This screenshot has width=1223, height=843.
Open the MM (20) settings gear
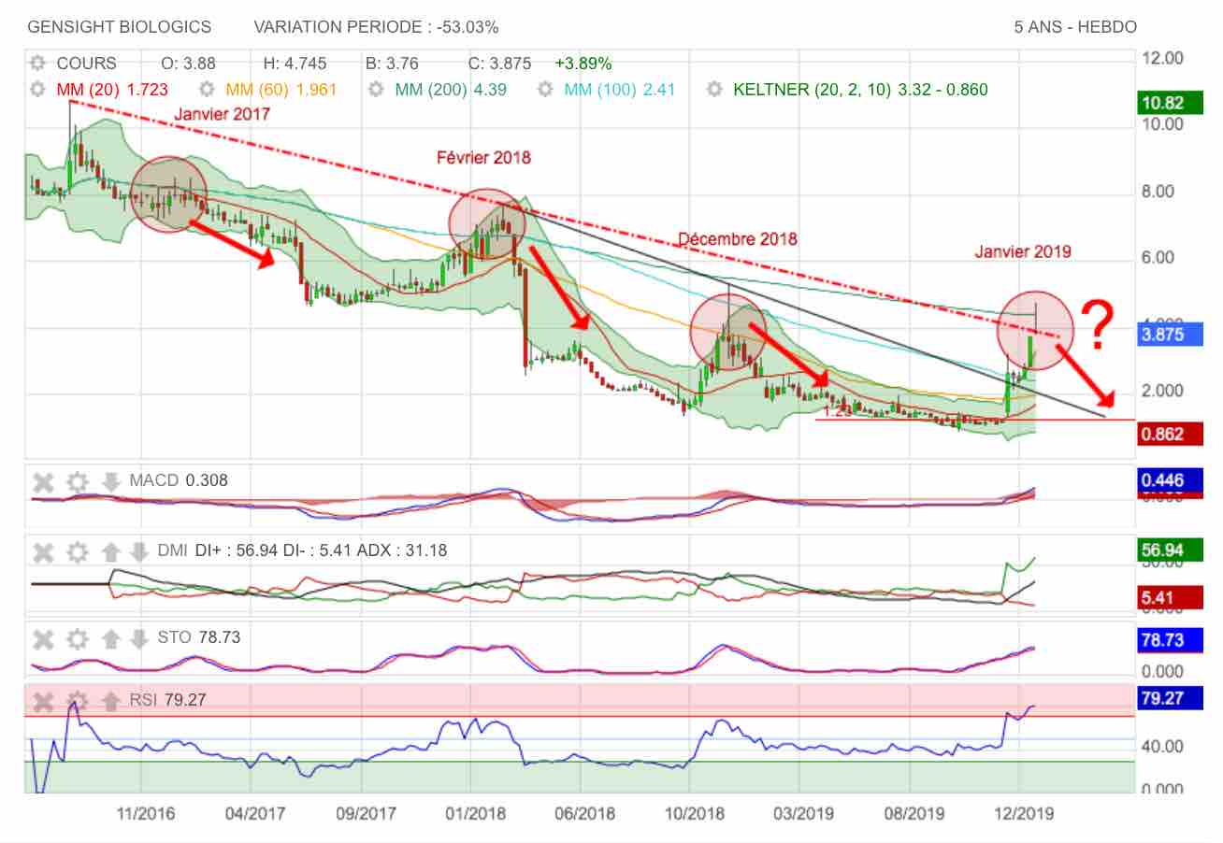[x=37, y=91]
